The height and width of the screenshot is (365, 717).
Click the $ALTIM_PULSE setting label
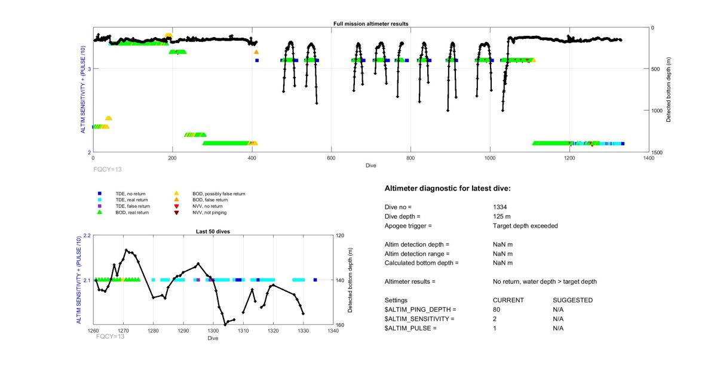click(410, 329)
